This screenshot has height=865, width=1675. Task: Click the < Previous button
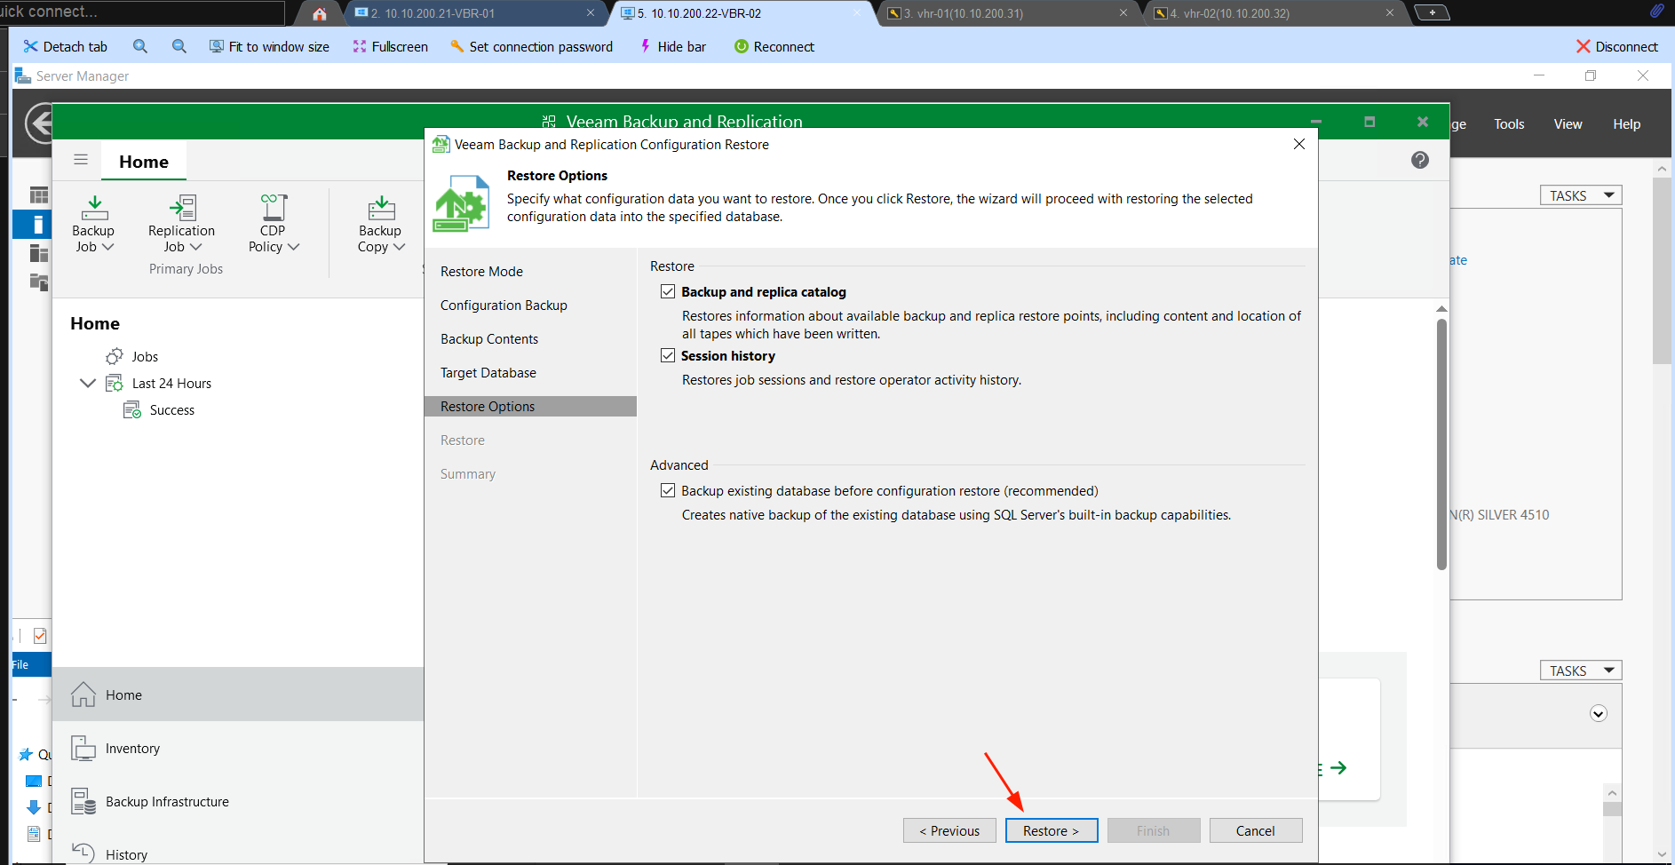tap(949, 830)
